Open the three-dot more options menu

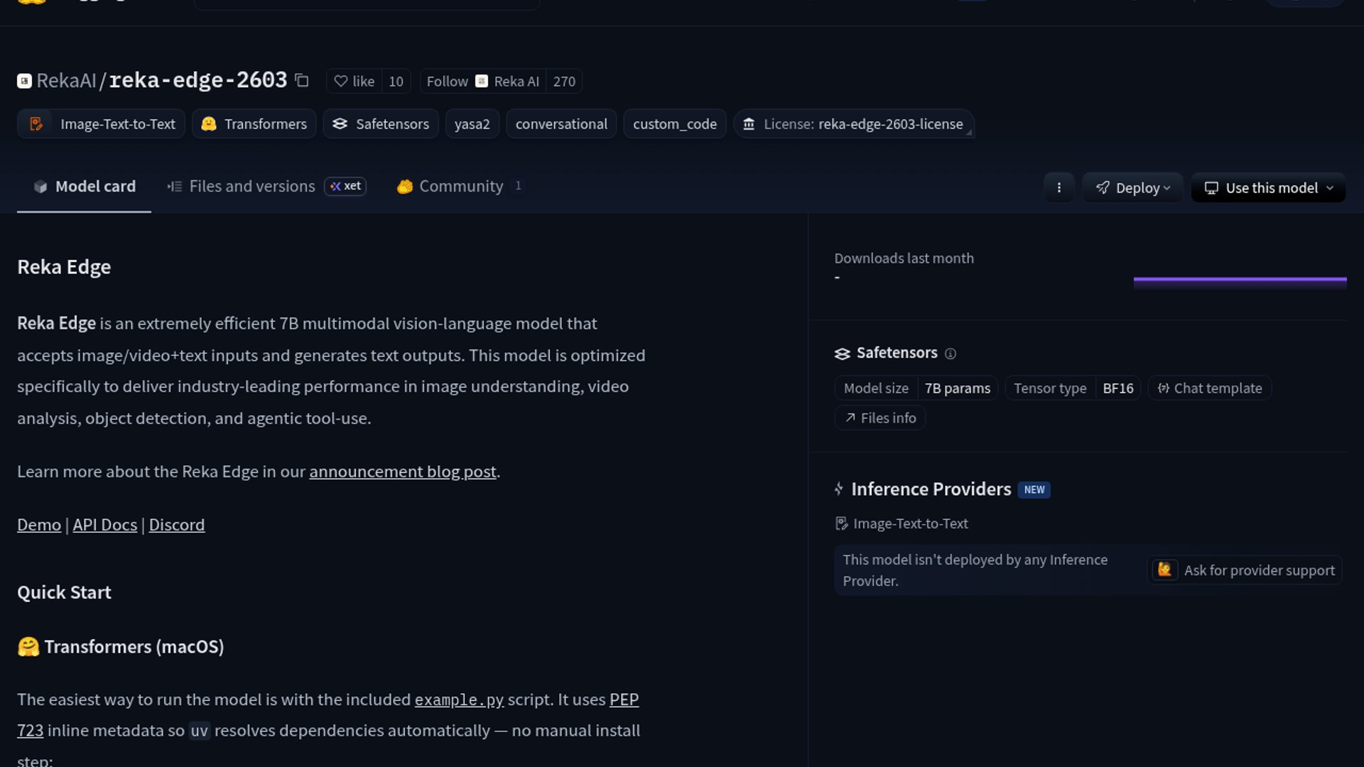(1059, 187)
